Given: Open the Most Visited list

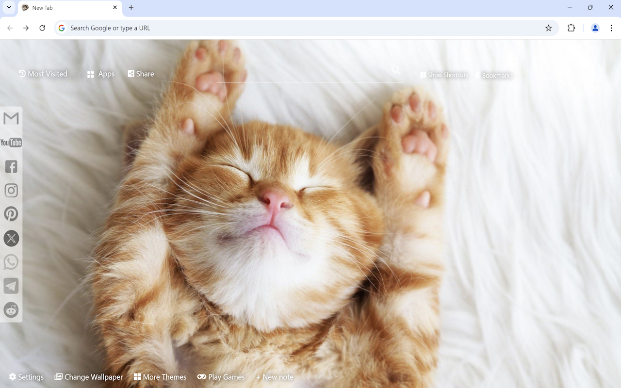Looking at the screenshot, I should (43, 74).
